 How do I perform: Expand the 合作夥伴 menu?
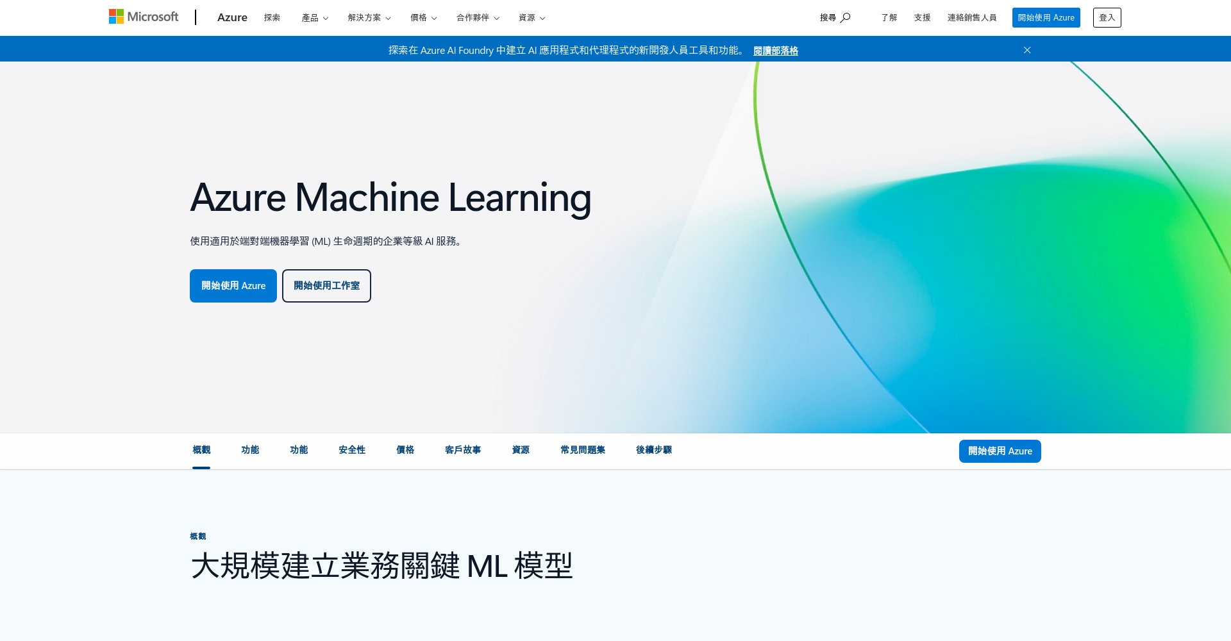click(478, 18)
